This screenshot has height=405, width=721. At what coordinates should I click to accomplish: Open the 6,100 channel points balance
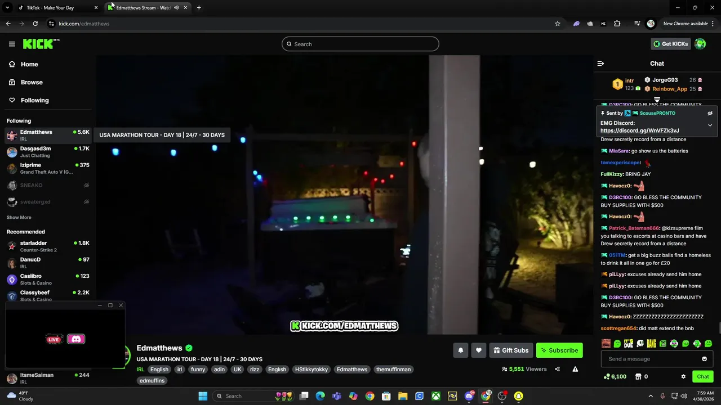click(x=615, y=376)
